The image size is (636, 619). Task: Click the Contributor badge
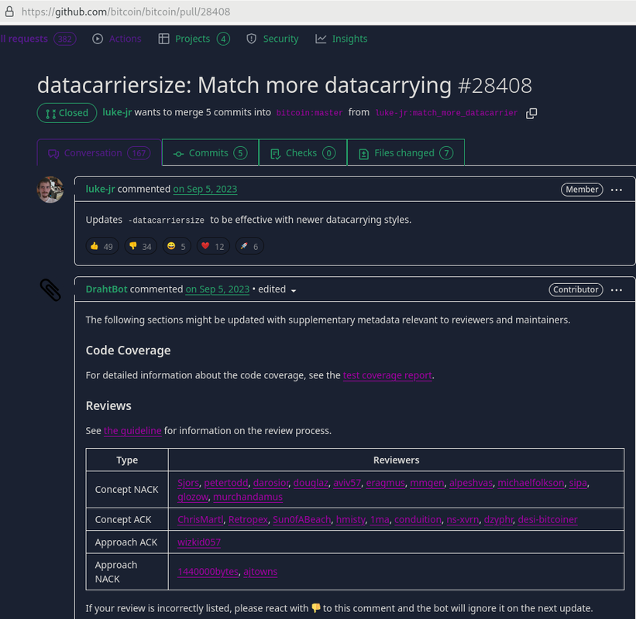576,289
